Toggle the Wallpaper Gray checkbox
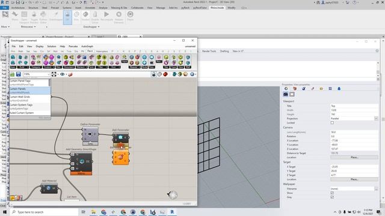Viewport: 385px width, 216px height. tap(332, 197)
